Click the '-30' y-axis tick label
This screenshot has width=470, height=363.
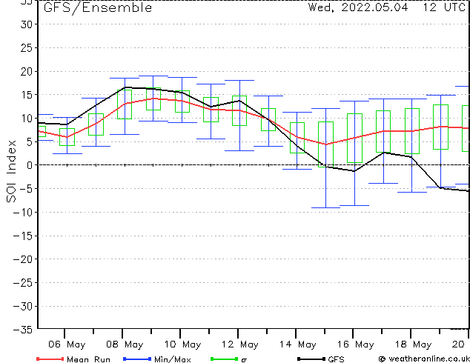coord(23,306)
